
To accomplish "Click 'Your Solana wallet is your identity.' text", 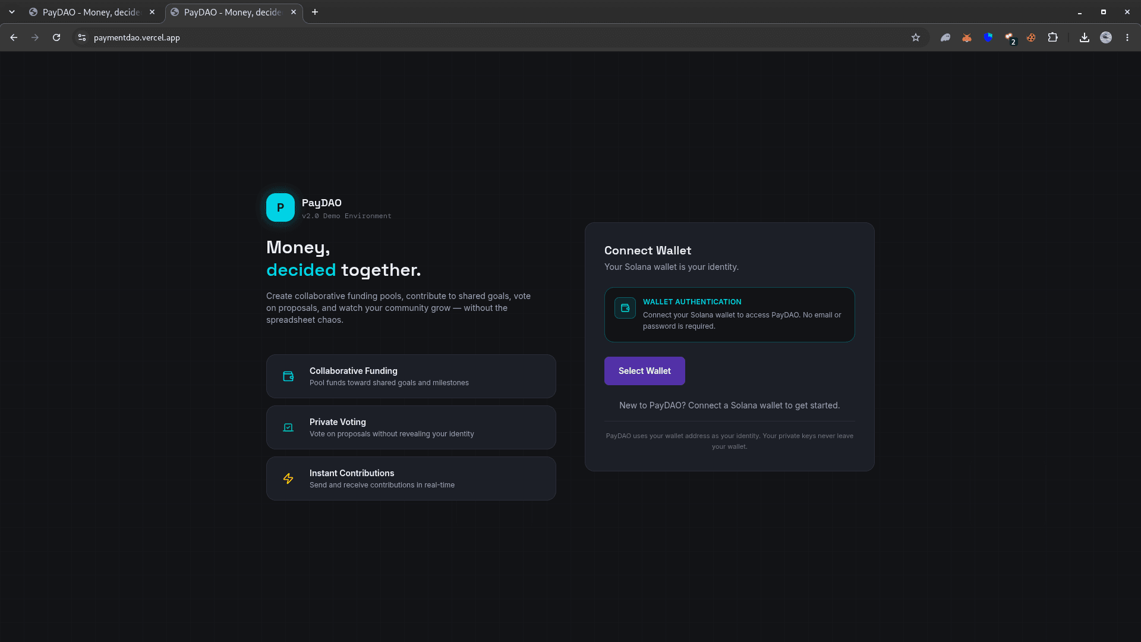I will [672, 267].
